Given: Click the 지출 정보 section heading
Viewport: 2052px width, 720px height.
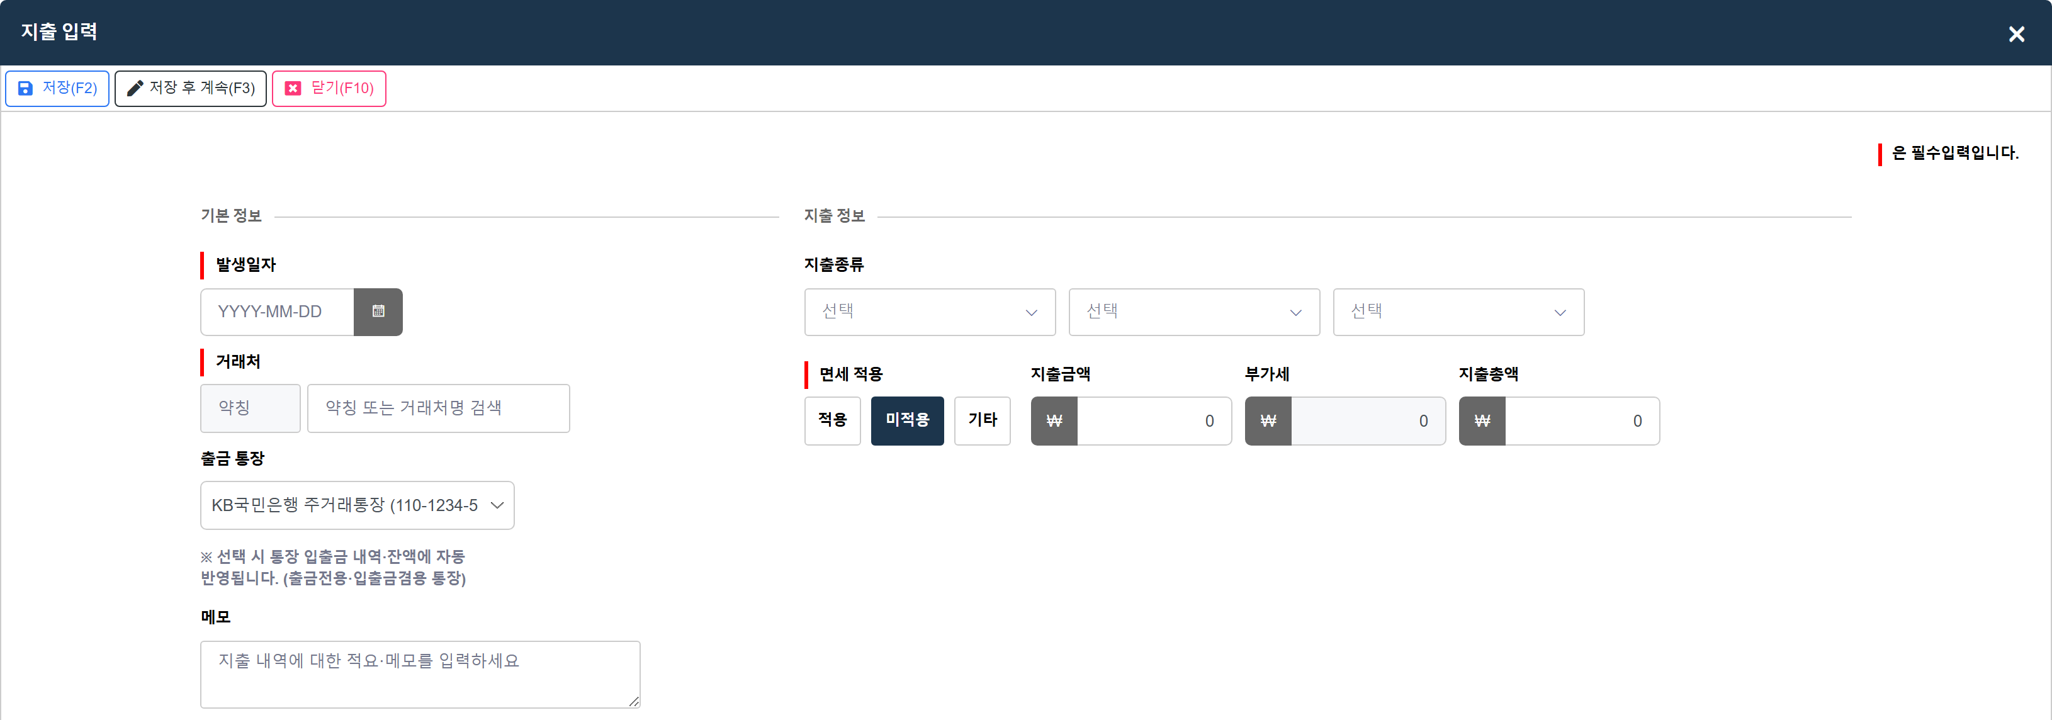Looking at the screenshot, I should (x=834, y=216).
